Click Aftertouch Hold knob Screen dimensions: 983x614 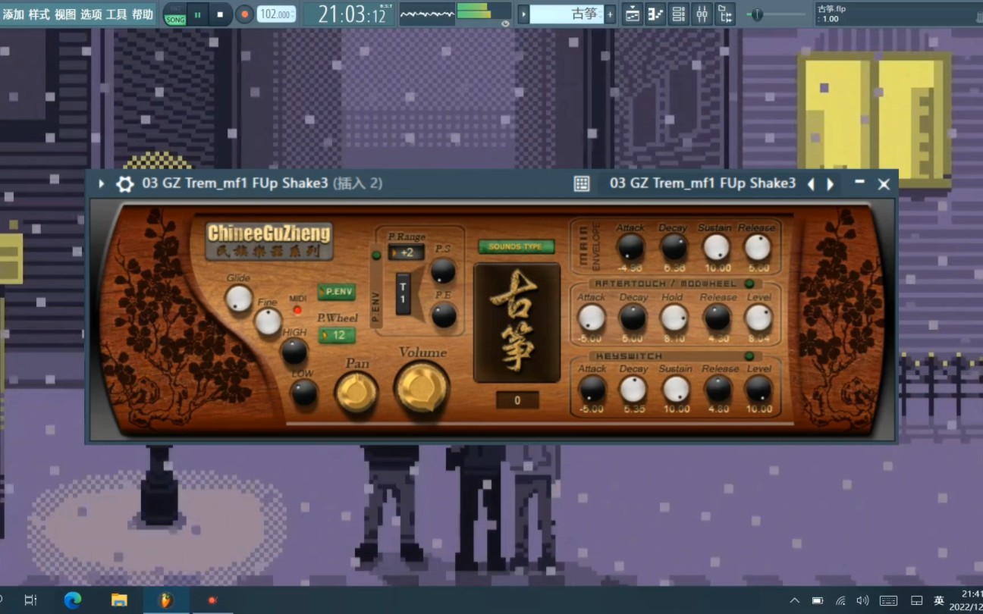click(674, 318)
